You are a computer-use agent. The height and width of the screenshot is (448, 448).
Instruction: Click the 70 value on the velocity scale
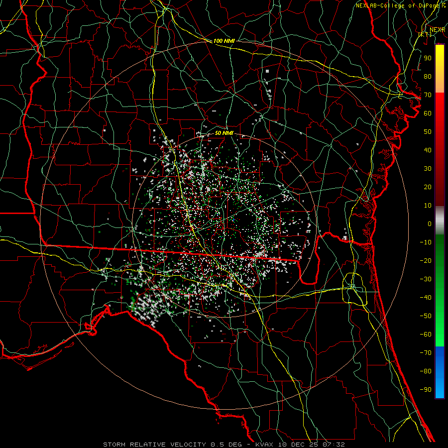(428, 95)
